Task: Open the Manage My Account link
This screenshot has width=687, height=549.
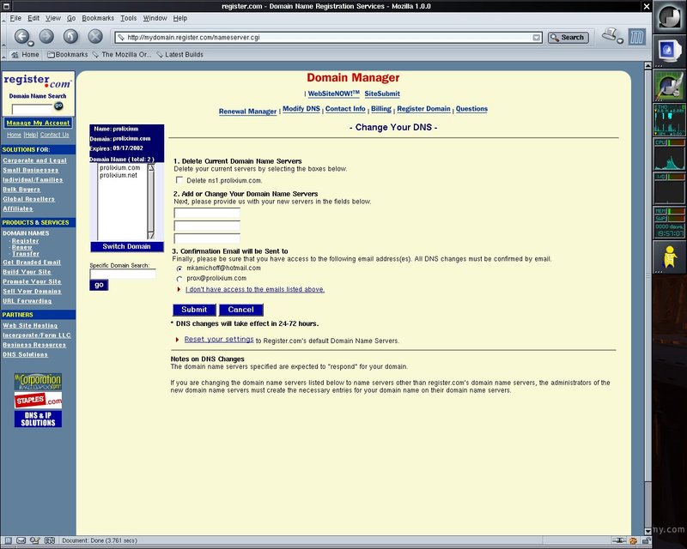Action: pyautogui.click(x=38, y=123)
